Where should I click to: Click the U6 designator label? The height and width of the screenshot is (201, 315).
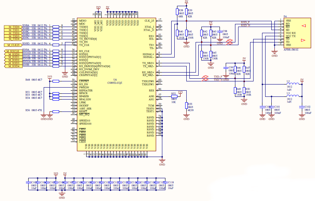click(x=115, y=79)
